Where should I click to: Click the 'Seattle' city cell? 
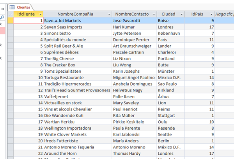pos(171,134)
